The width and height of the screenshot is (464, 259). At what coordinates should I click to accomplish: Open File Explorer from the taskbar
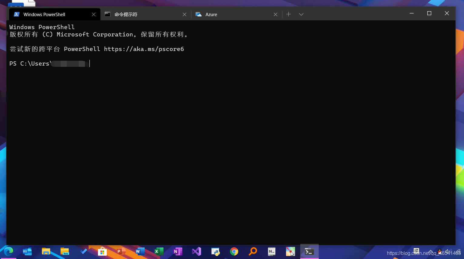[46, 251]
